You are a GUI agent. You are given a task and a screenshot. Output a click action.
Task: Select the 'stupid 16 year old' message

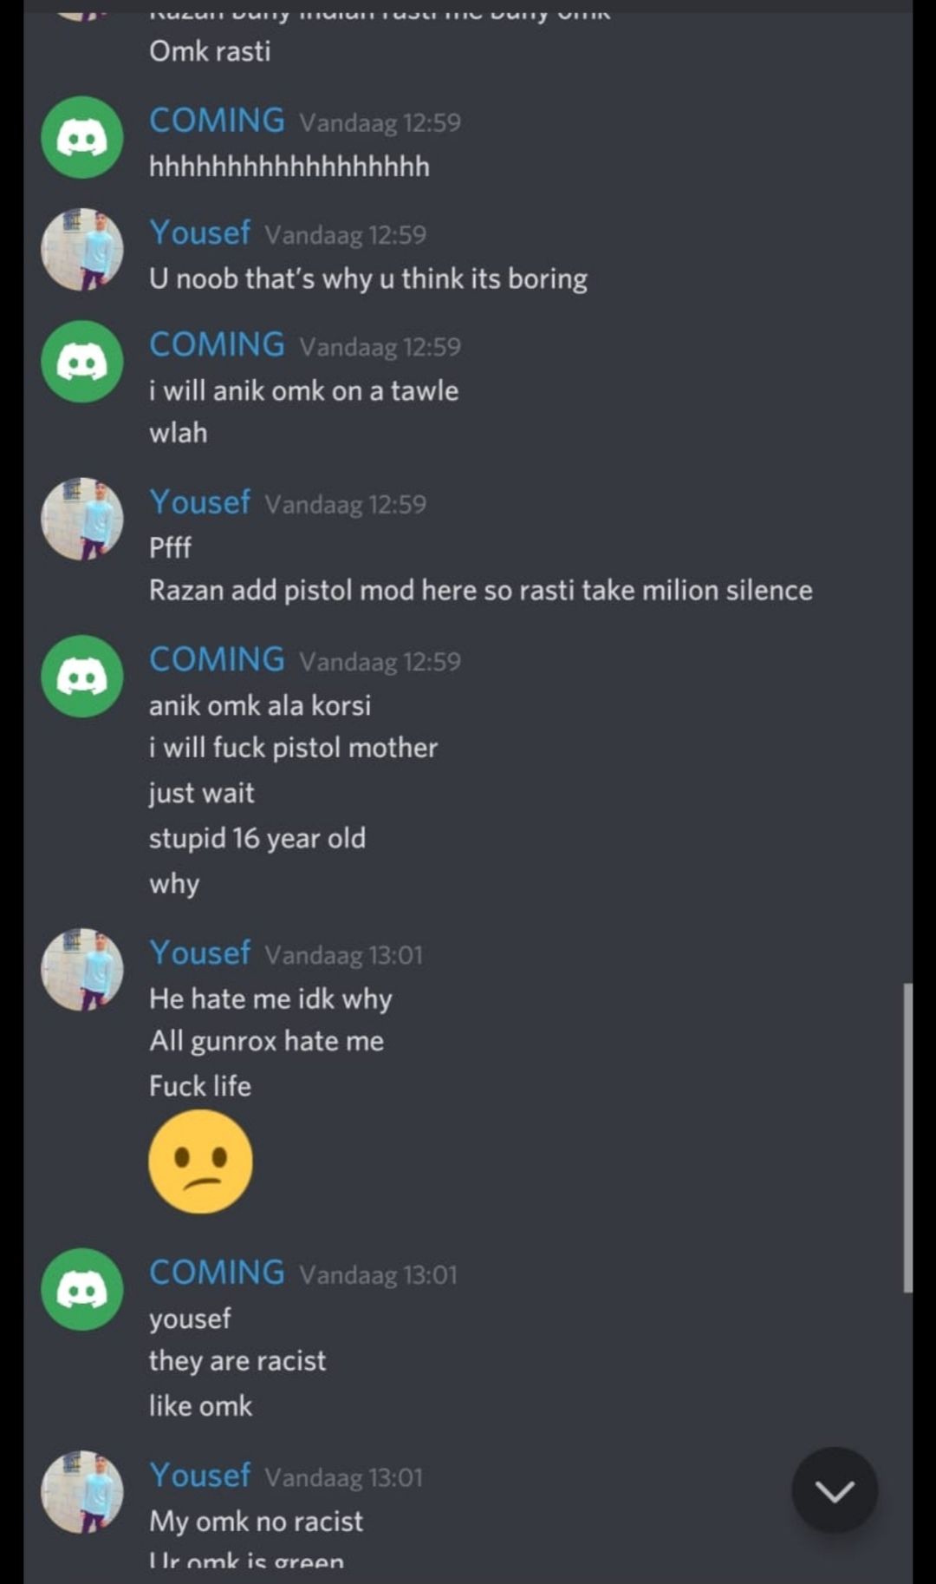257,838
